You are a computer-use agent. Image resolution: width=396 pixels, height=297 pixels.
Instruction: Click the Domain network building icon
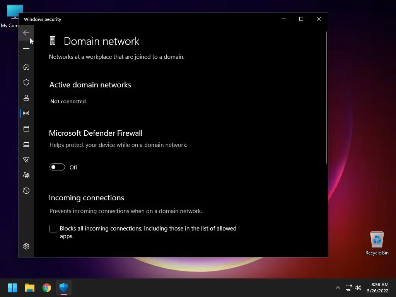click(x=53, y=41)
